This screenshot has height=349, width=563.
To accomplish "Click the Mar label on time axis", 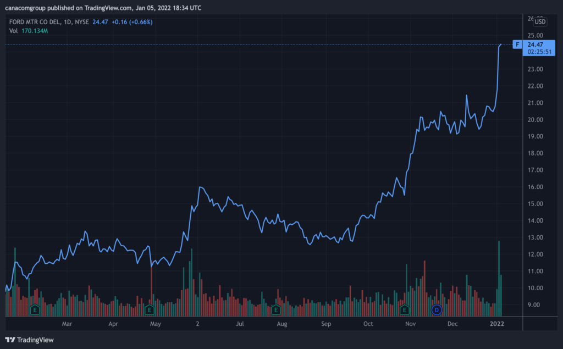I will click(x=67, y=324).
